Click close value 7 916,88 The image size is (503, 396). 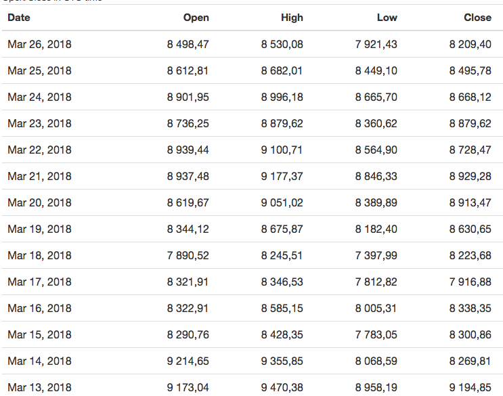coord(470,282)
